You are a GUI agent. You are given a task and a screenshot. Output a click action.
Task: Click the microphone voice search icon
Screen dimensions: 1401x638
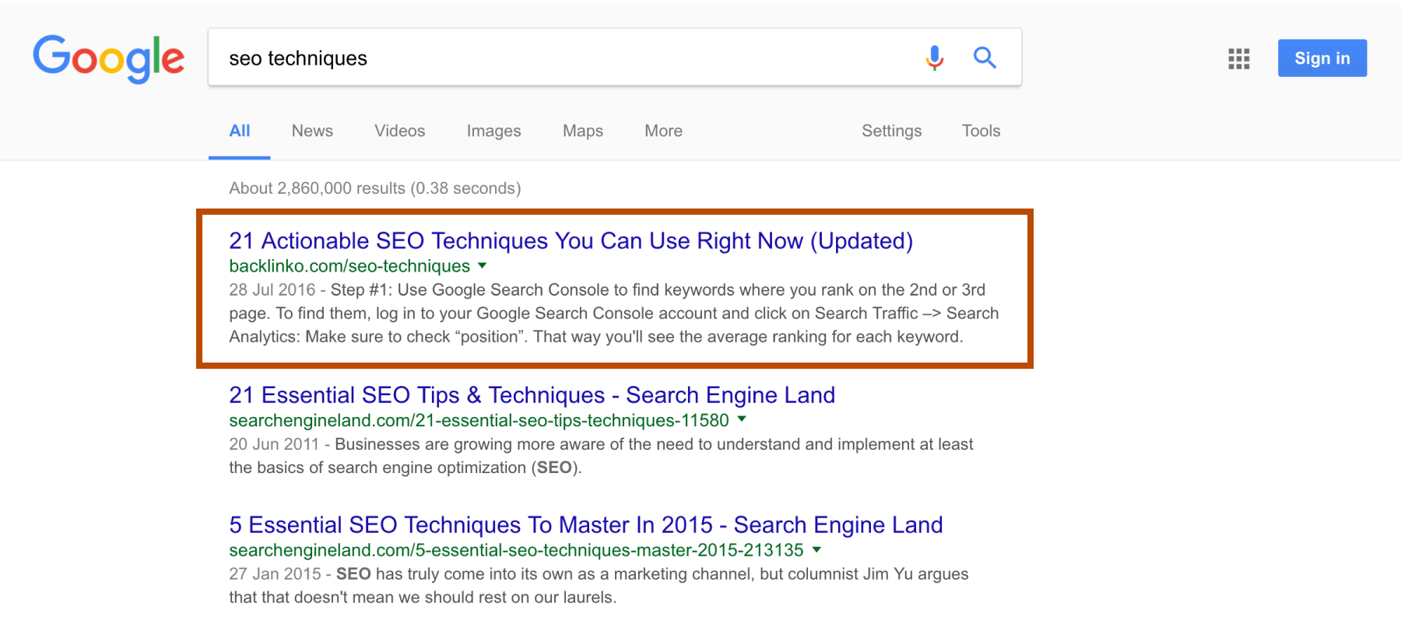[934, 58]
